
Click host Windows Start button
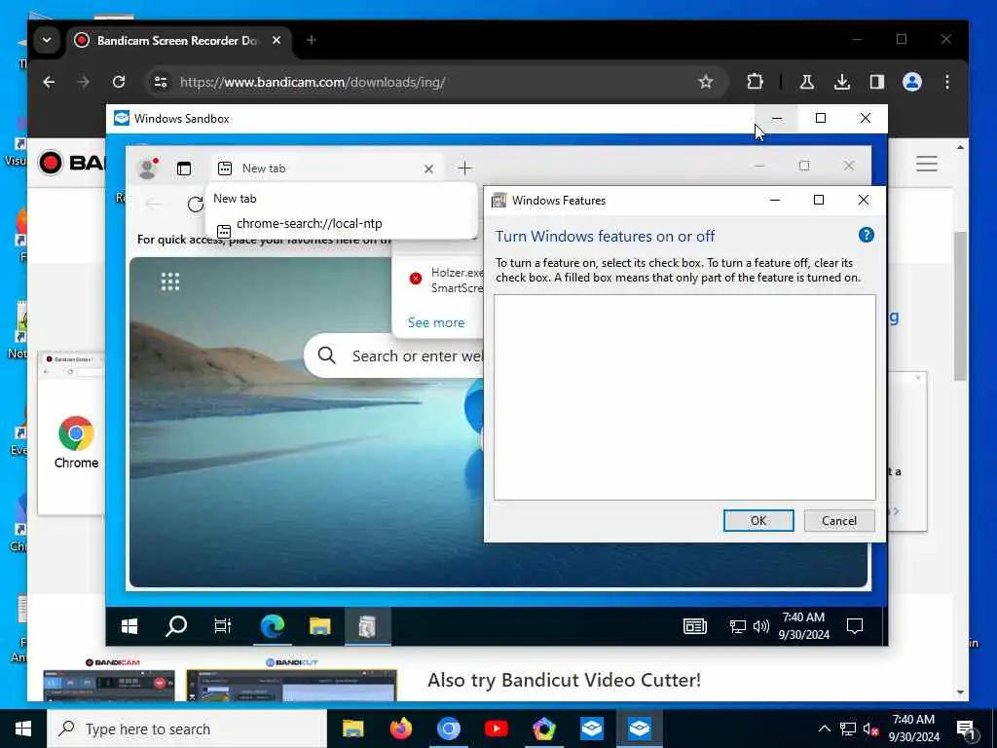[23, 729]
